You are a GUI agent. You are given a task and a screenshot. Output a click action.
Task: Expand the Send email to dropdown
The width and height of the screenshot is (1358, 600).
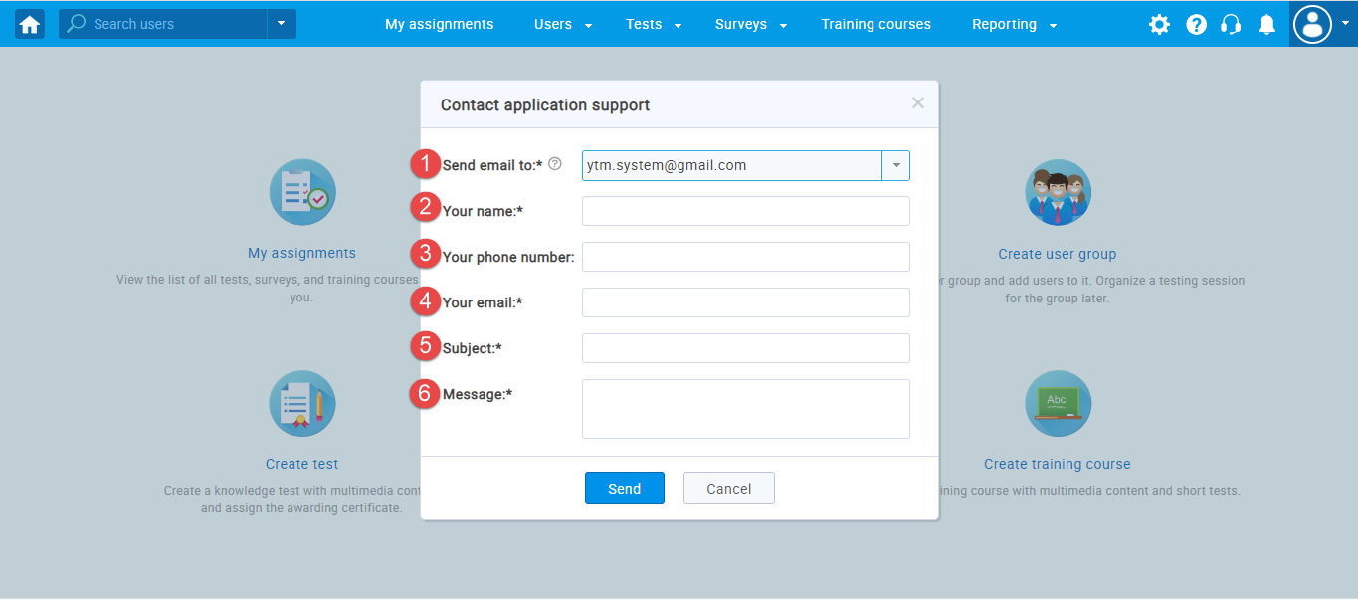click(x=895, y=166)
